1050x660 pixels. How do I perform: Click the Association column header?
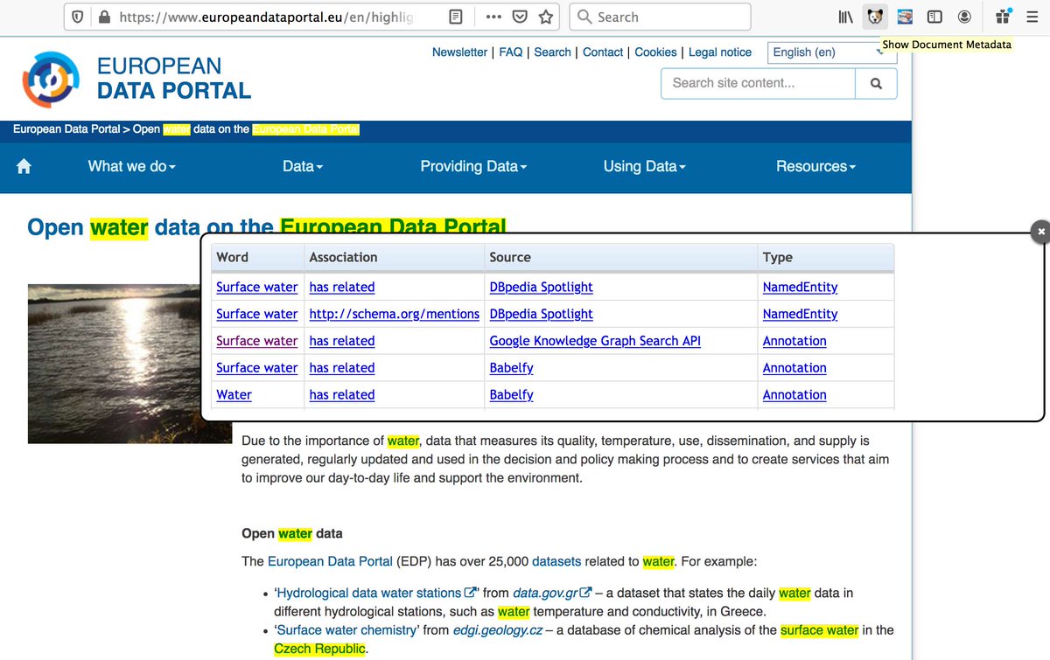(x=395, y=257)
